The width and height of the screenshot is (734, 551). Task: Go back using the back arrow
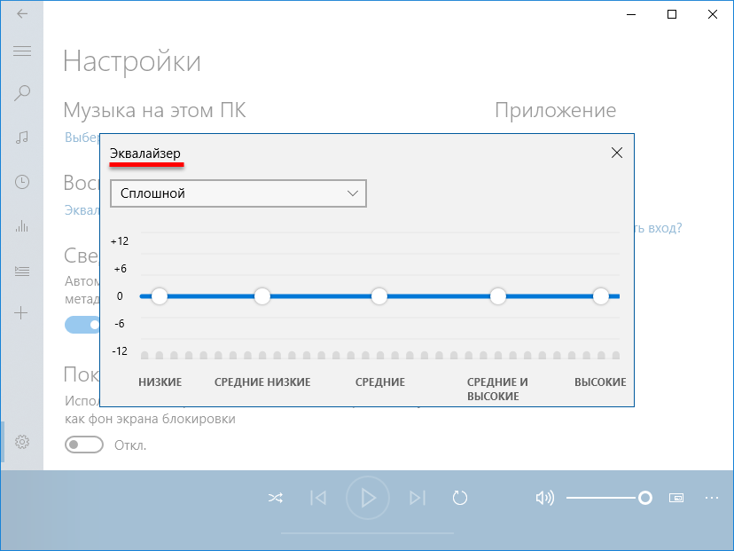(22, 13)
